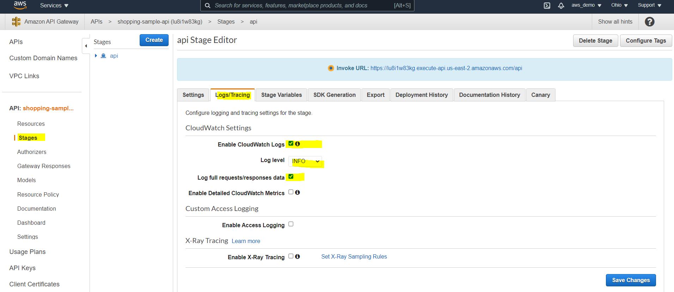Open APIs in left sidebar
This screenshot has height=292, width=674.
[16, 42]
